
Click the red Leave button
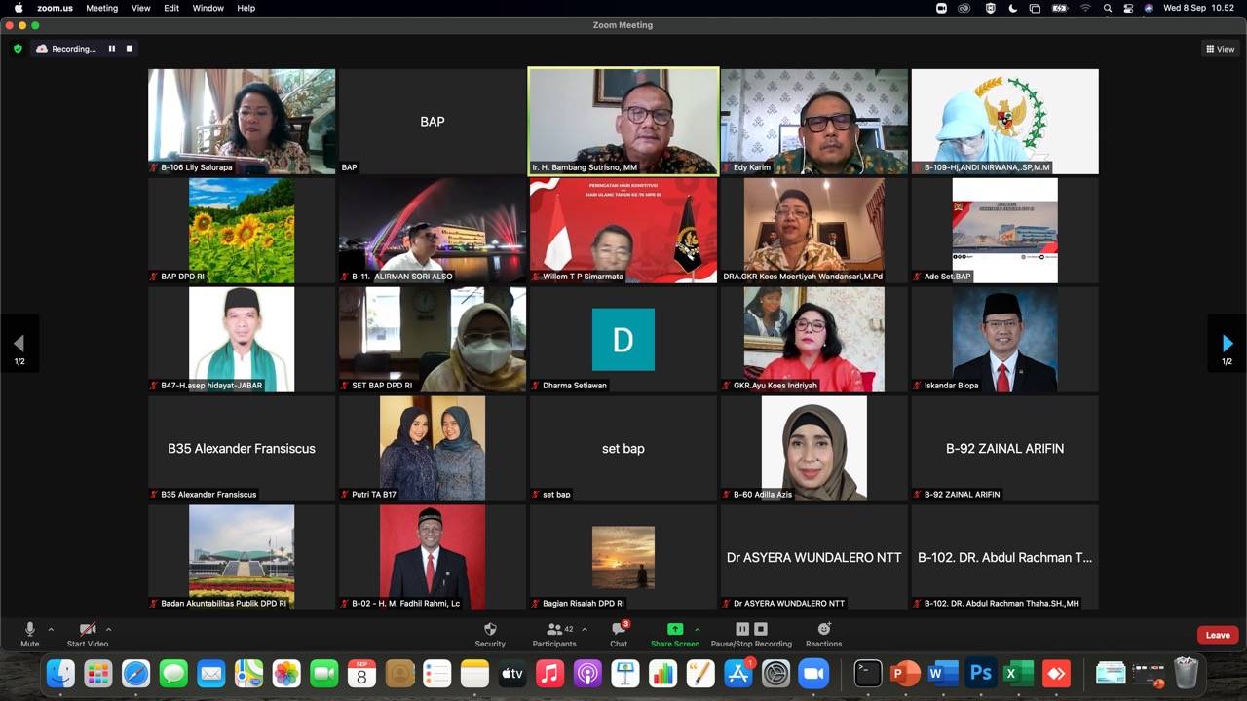pyautogui.click(x=1217, y=635)
